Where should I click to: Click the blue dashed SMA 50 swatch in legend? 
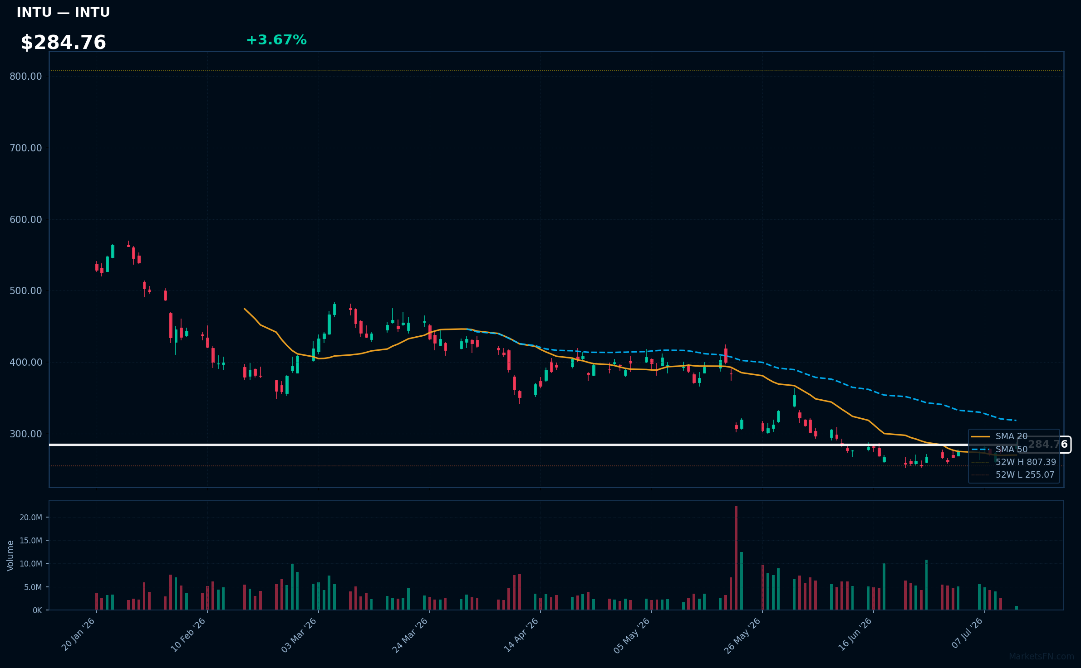[981, 449]
